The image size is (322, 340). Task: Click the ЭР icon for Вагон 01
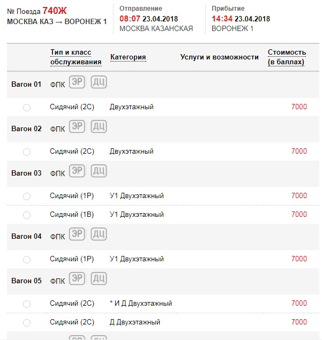point(78,82)
